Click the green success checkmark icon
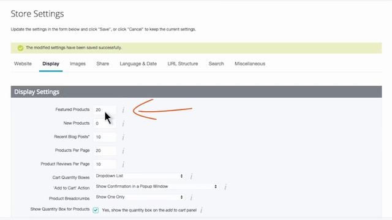Screen dimensions: 392x220 point(20,48)
